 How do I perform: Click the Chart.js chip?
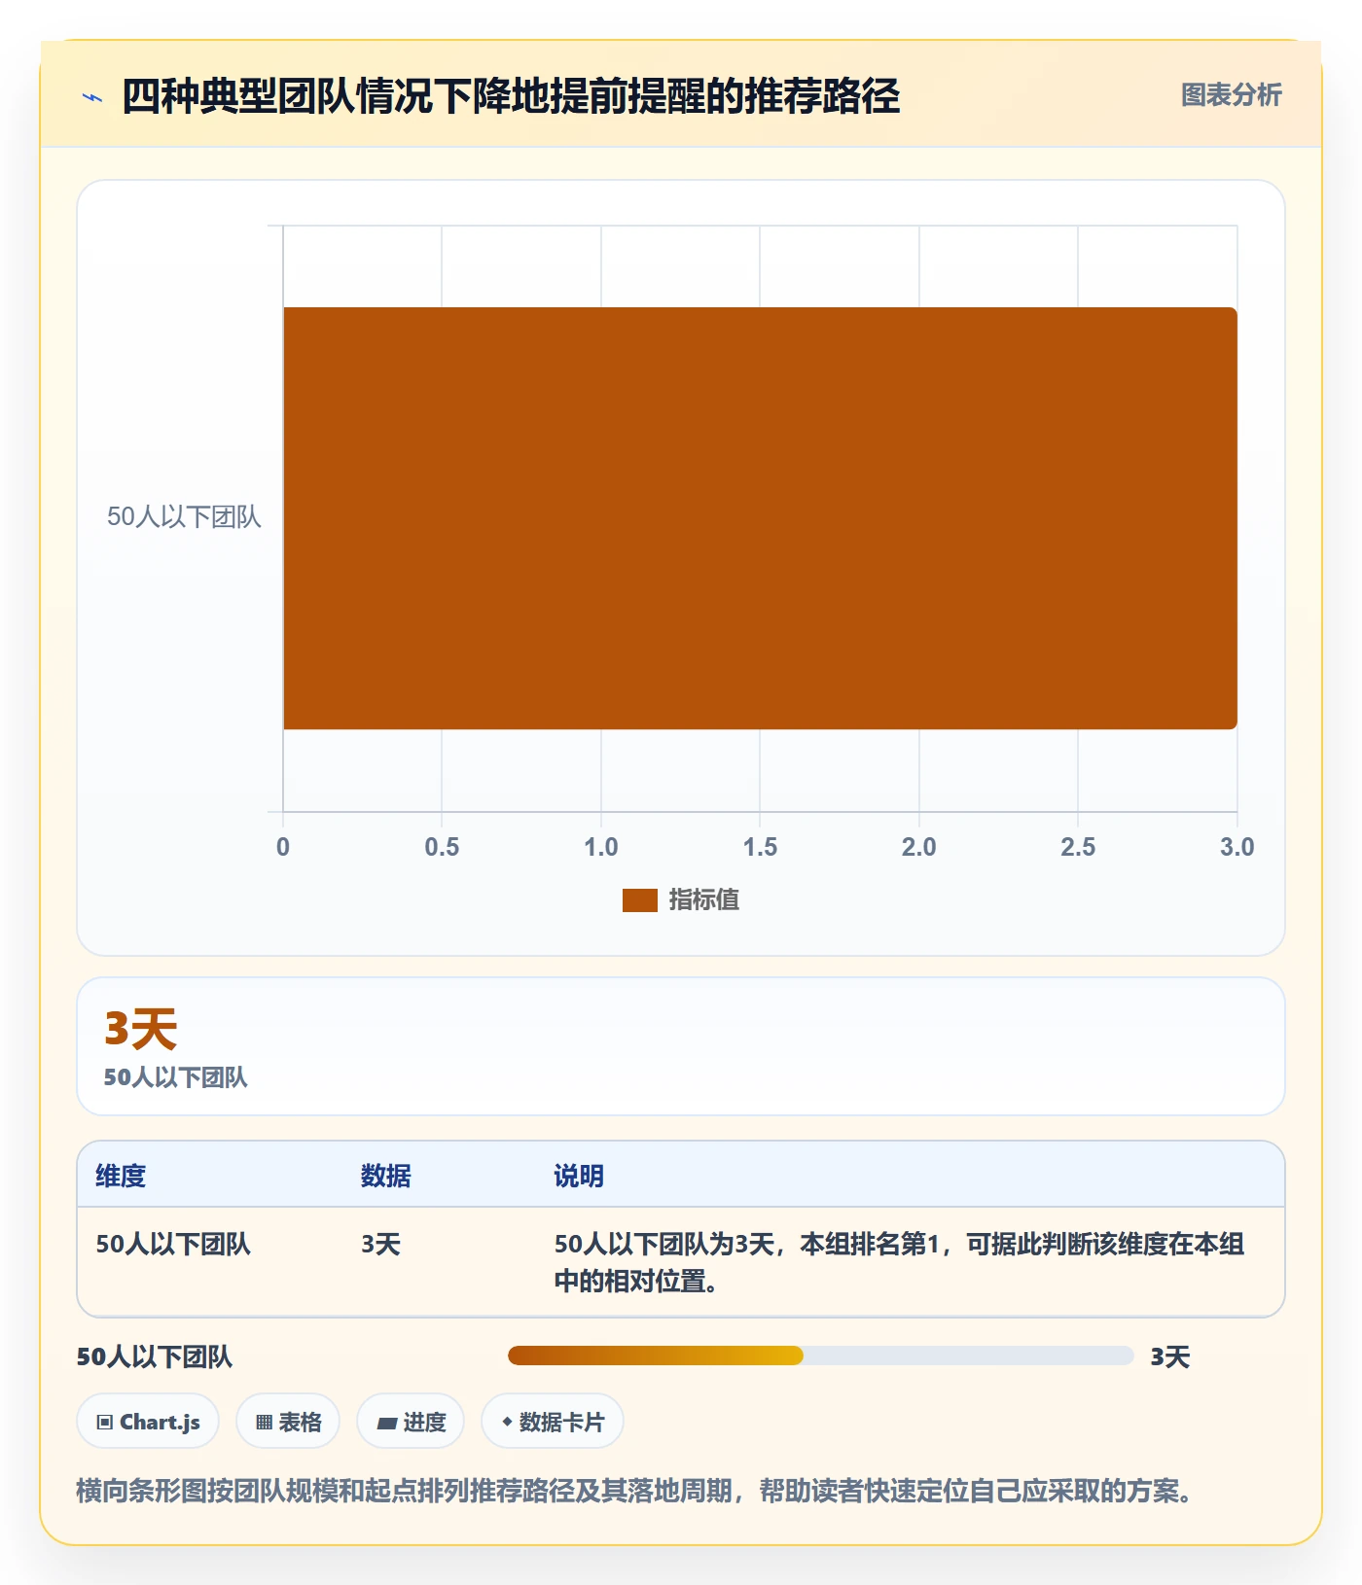(148, 1422)
